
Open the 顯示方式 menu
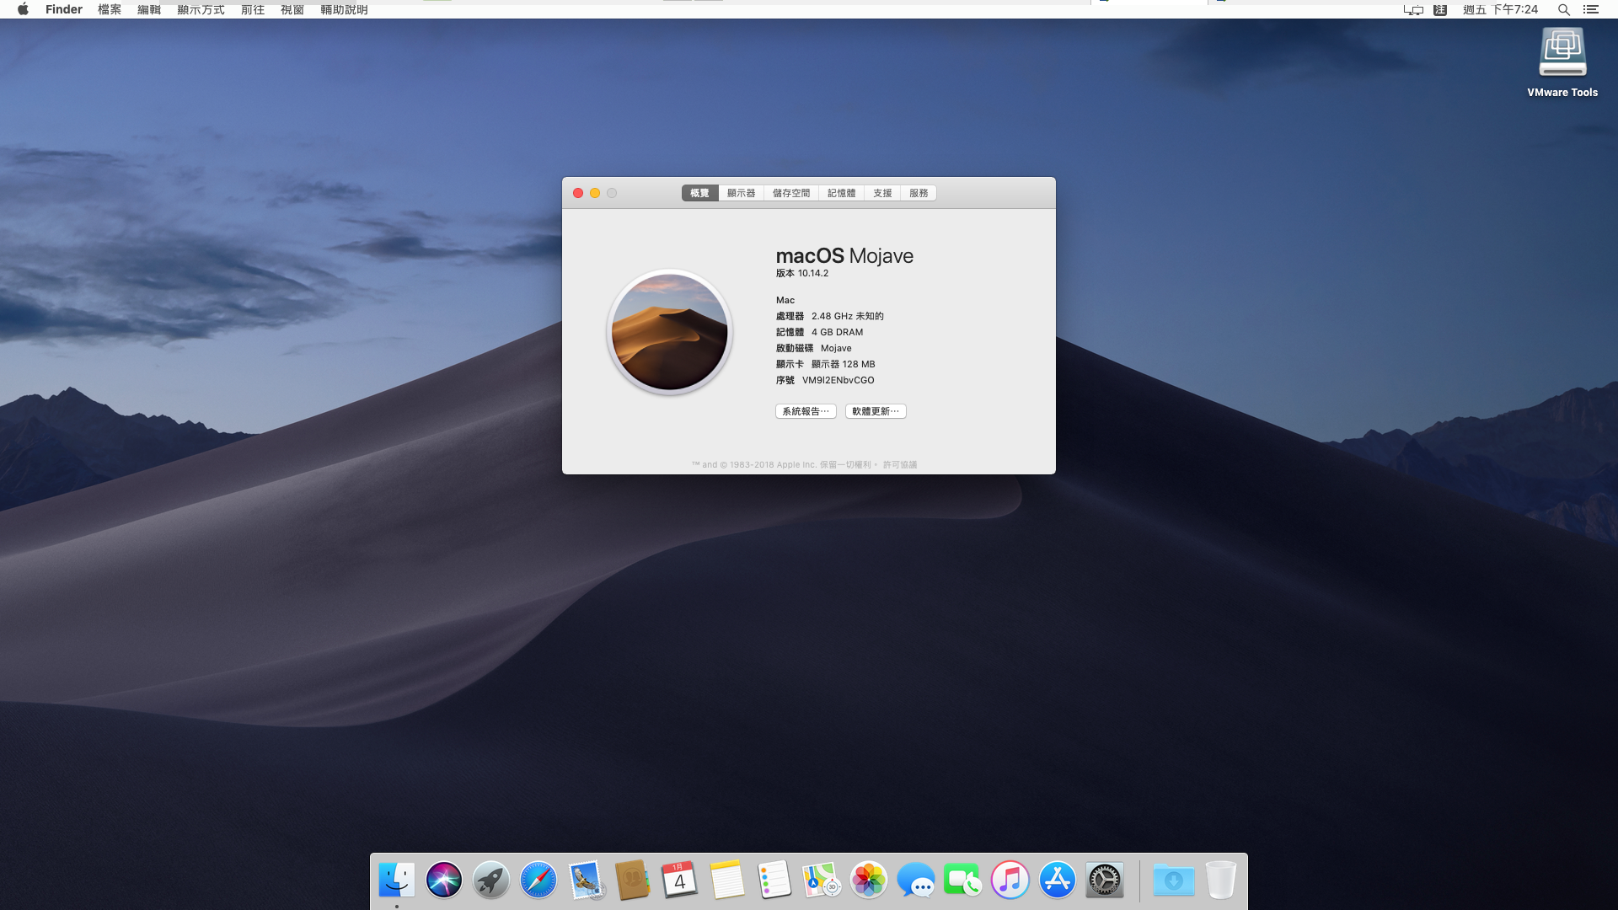(x=201, y=9)
